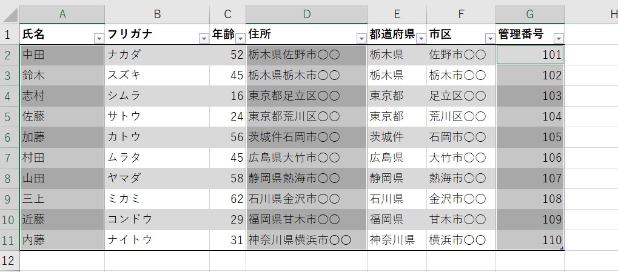
Task: Open the 市区 column filter dropdown
Action: coord(490,39)
